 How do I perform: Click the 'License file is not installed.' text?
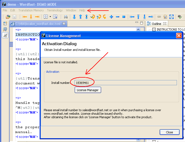(61, 62)
